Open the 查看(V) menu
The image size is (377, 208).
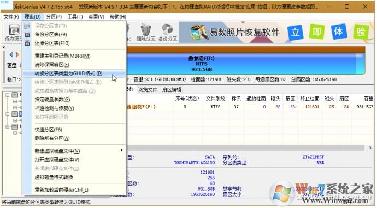click(x=96, y=16)
